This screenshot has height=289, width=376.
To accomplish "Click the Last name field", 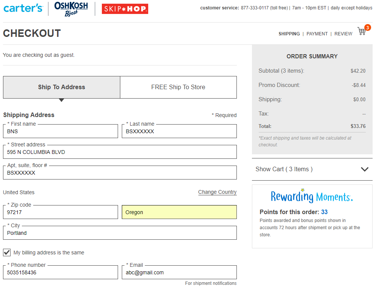I will click(x=179, y=132).
